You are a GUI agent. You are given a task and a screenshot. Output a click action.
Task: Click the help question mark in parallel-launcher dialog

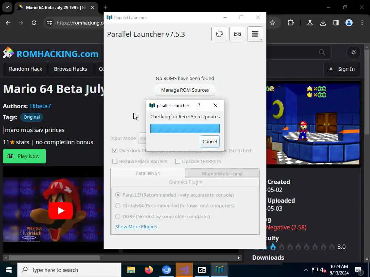[199, 105]
